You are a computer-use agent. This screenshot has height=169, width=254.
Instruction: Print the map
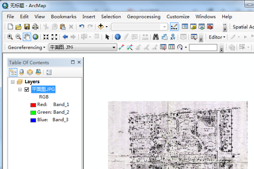(35, 27)
